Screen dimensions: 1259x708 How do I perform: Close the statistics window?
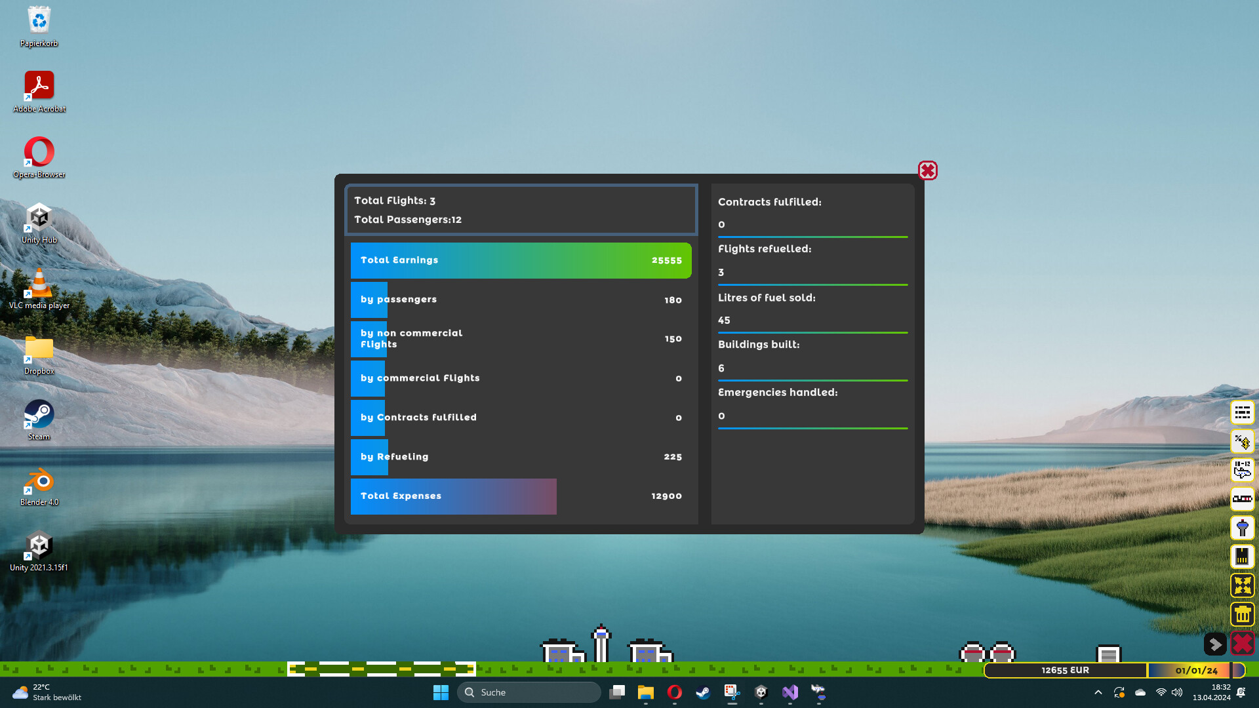coord(928,170)
